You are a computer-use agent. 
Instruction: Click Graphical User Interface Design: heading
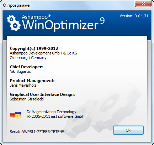[42, 94]
